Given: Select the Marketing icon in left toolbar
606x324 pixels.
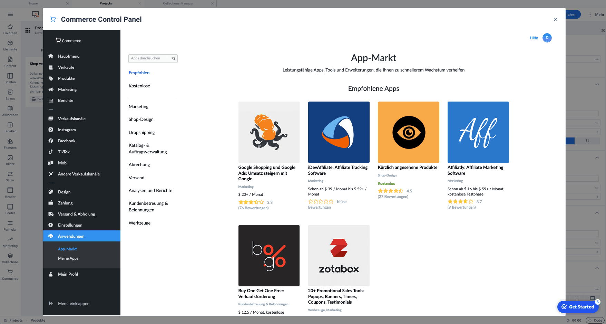Looking at the screenshot, I should tap(10, 241).
